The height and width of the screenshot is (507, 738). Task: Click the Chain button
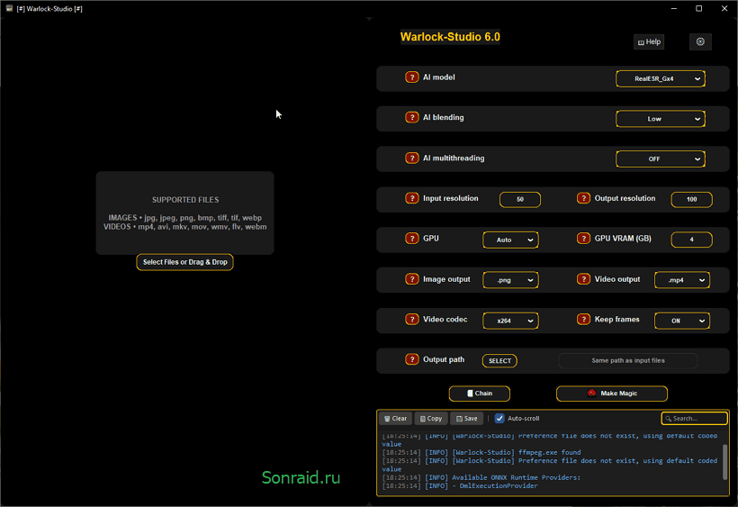pos(479,393)
